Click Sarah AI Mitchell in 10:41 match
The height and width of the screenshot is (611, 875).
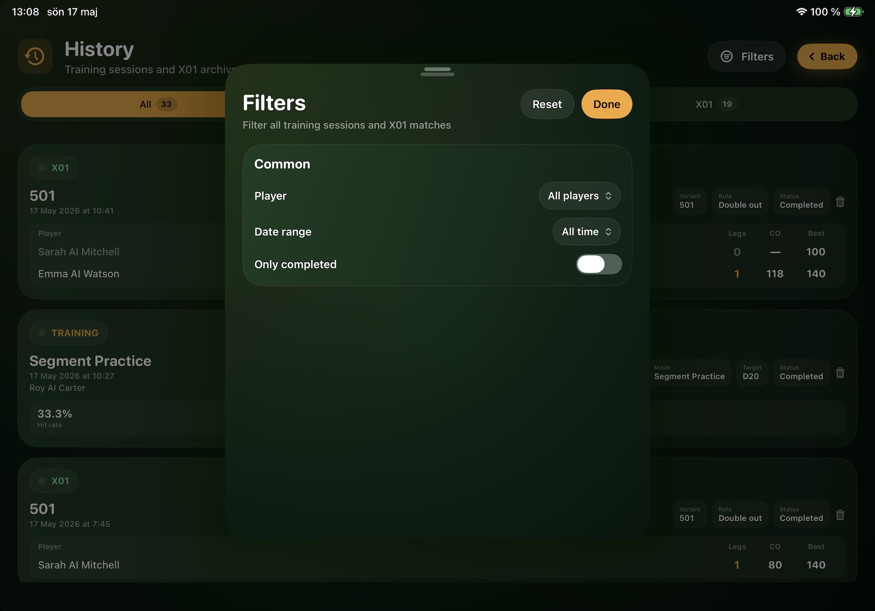click(x=79, y=252)
